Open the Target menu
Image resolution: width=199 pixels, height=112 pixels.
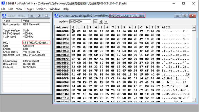(29, 9)
